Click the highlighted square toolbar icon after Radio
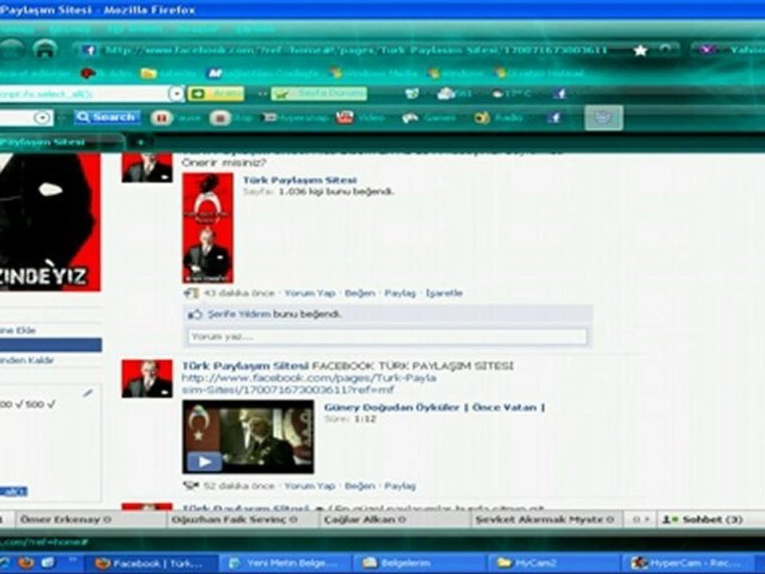The width and height of the screenshot is (765, 574). (603, 118)
